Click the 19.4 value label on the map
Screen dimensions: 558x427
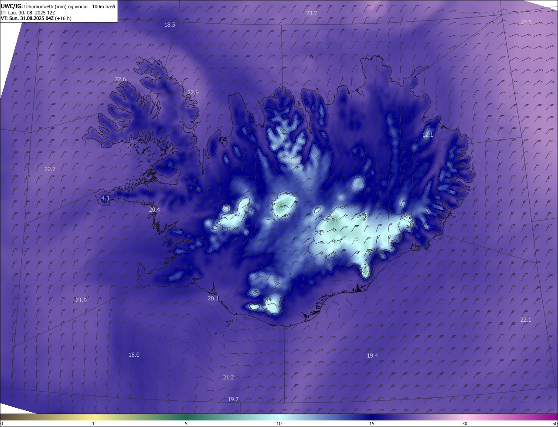tap(372, 356)
